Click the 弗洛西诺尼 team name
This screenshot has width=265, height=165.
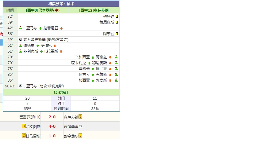[73, 126]
